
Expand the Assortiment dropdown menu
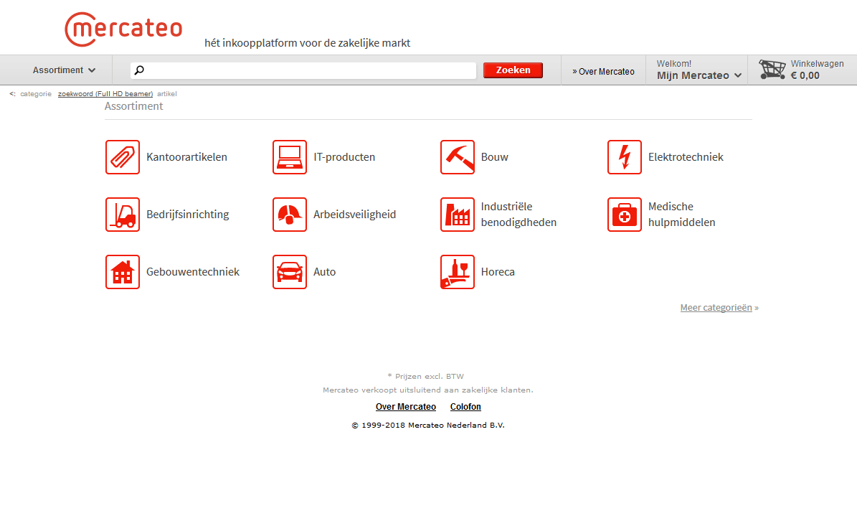click(x=64, y=70)
